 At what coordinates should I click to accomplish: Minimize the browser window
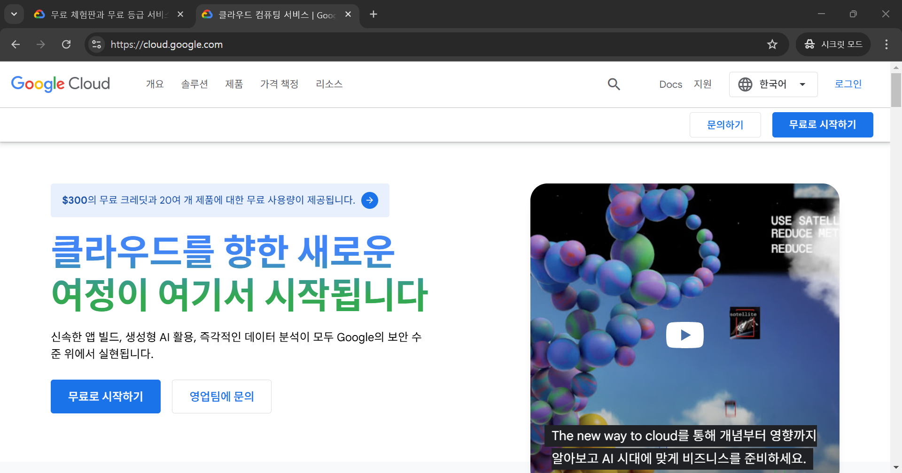821,14
